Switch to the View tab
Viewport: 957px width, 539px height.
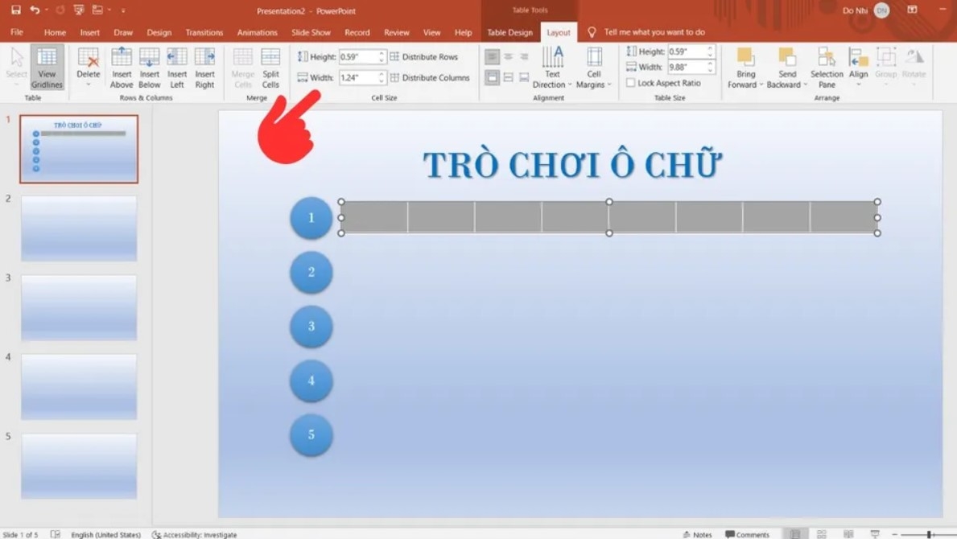click(431, 32)
